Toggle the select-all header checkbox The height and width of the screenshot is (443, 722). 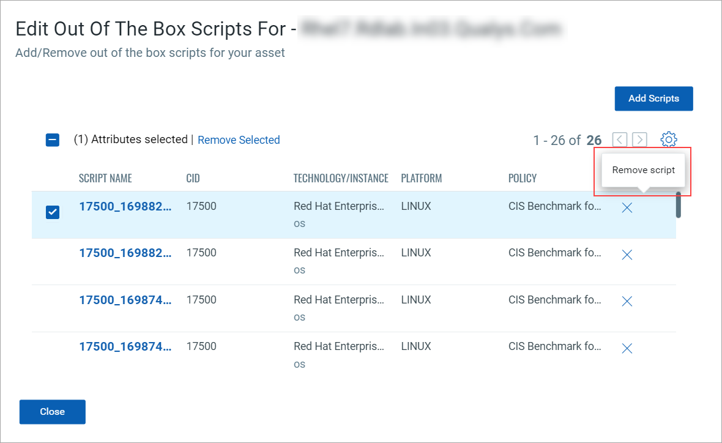53,140
